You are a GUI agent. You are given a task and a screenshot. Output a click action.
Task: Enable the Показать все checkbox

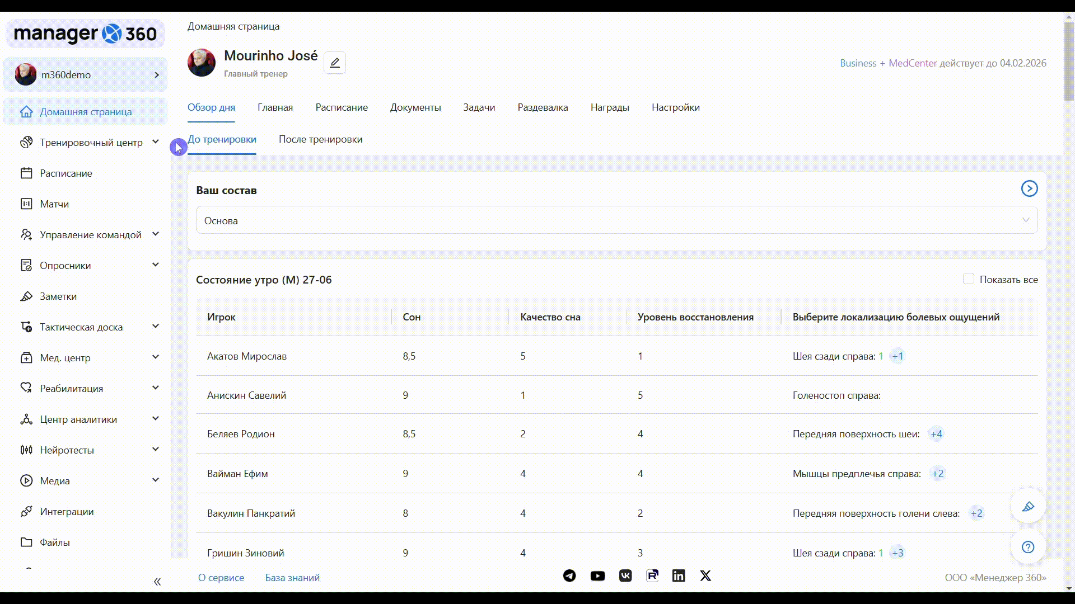[968, 279]
